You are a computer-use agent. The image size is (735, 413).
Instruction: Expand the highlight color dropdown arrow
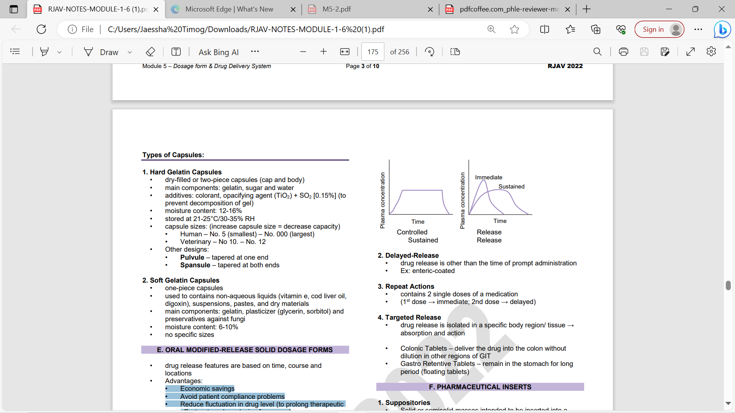point(59,52)
